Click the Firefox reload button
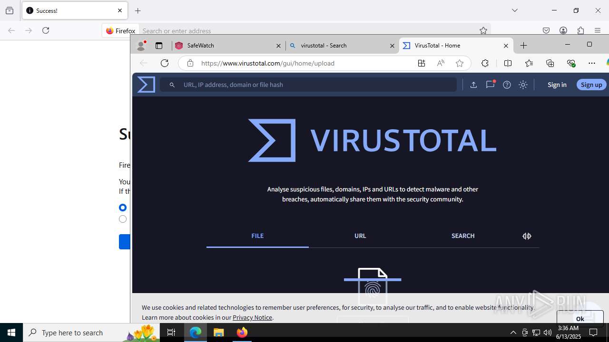 coord(46,30)
